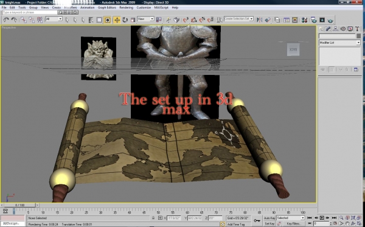Switch to the Motion command panel tab
The height and width of the screenshot is (227, 365).
click(342, 29)
